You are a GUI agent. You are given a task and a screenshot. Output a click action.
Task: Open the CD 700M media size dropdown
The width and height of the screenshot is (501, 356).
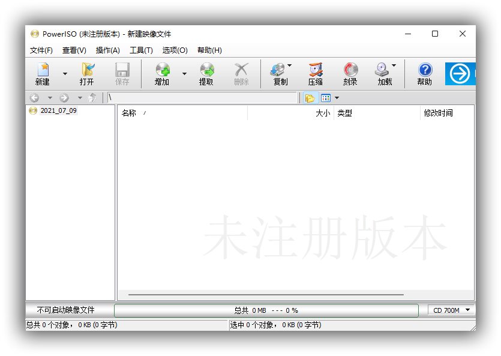[x=451, y=310]
